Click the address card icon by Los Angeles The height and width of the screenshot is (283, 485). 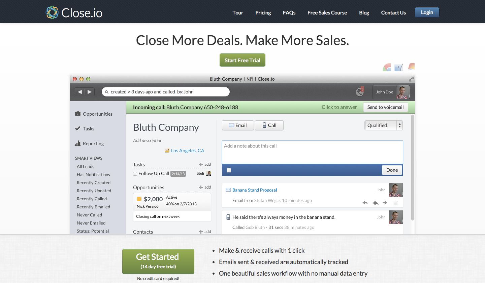point(167,150)
